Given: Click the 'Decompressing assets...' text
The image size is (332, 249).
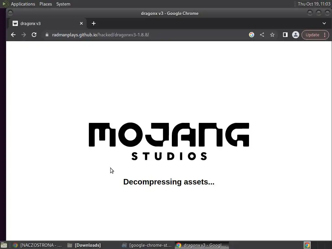Looking at the screenshot, I should pyautogui.click(x=169, y=182).
